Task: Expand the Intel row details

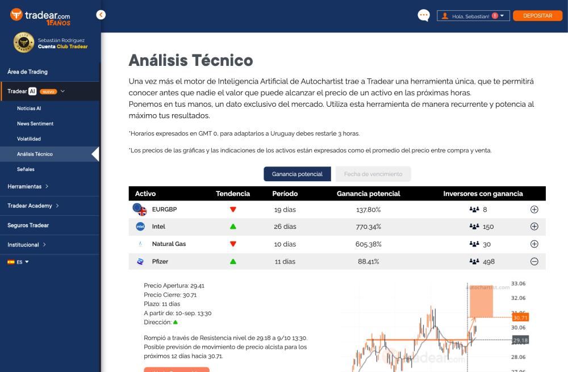Action: (534, 227)
